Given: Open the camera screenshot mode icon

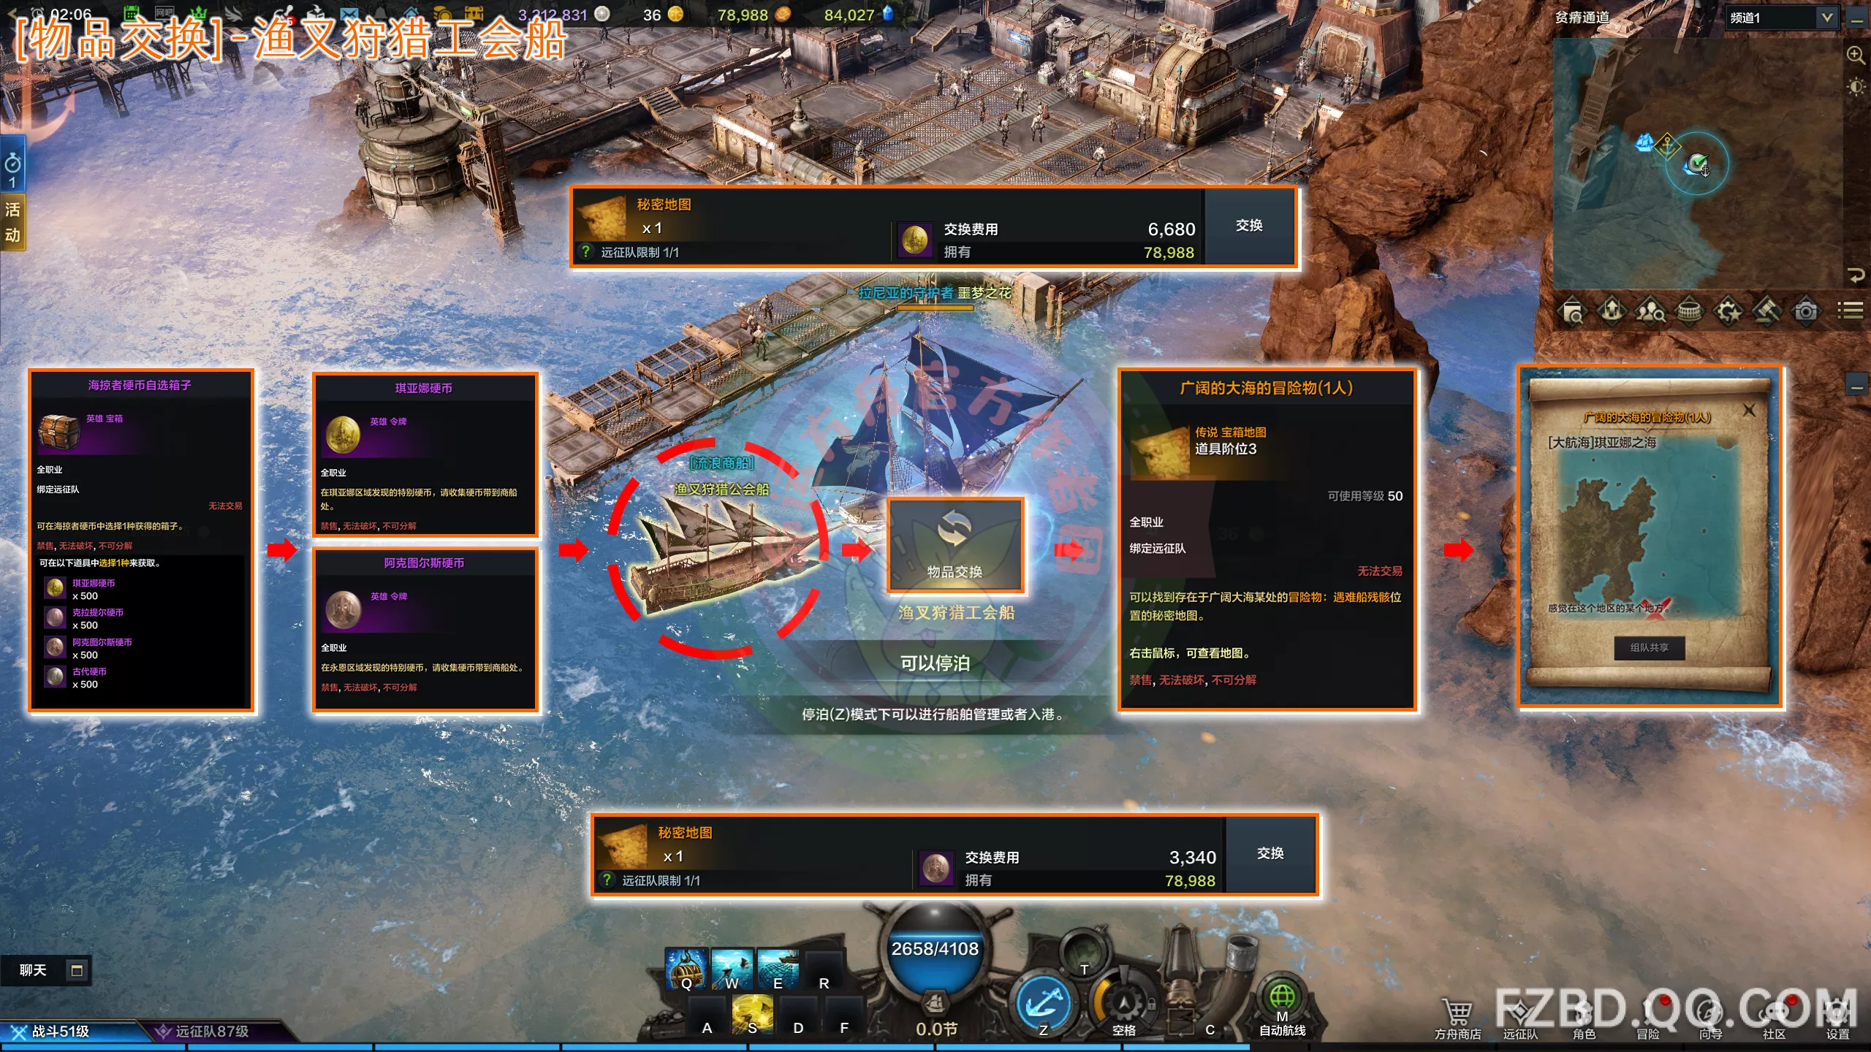Looking at the screenshot, I should pyautogui.click(x=1805, y=311).
